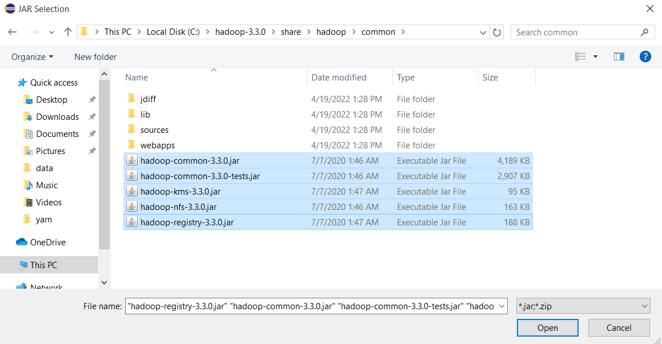Select the hadoop-kms-3.3.0.jar file icon

coord(131,191)
